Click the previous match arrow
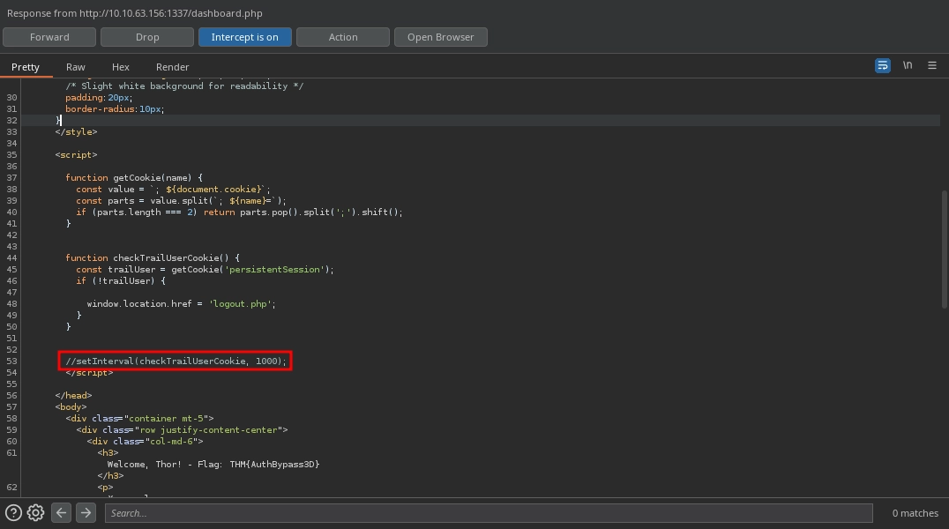Image resolution: width=949 pixels, height=529 pixels. pos(61,512)
